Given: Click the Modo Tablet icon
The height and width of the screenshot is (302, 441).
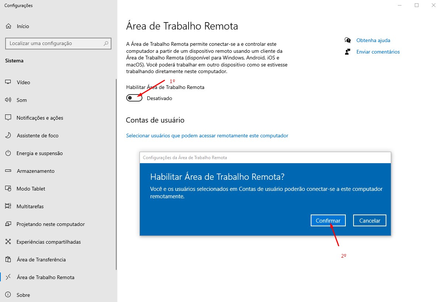Looking at the screenshot, I should [8, 189].
